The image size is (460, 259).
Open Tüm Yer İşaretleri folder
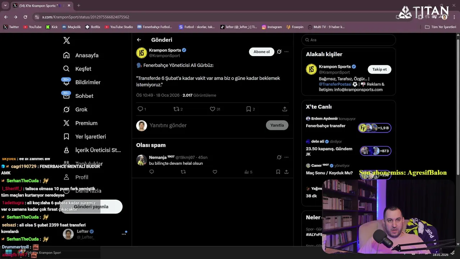[440, 27]
